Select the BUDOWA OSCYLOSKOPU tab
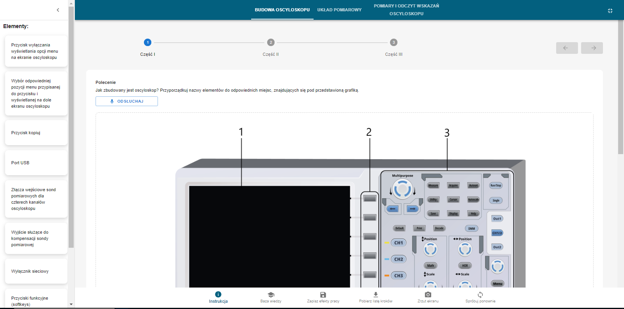This screenshot has width=624, height=309. coord(282,10)
